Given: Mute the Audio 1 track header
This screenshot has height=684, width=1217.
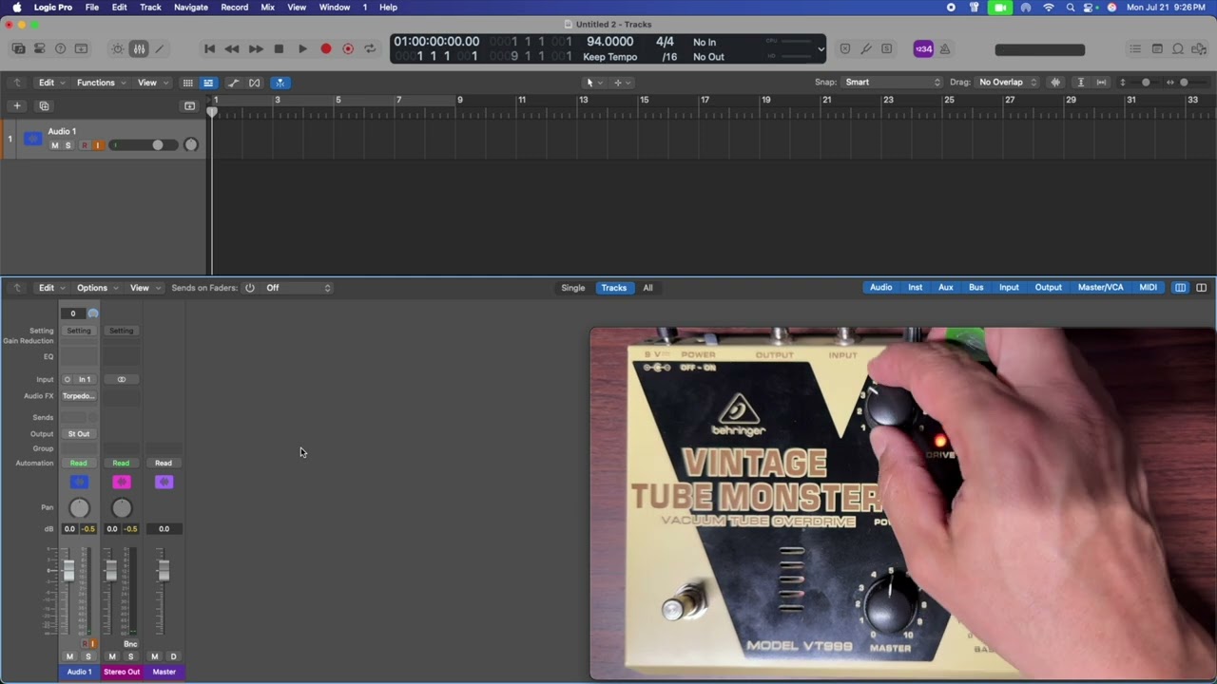Looking at the screenshot, I should point(54,145).
